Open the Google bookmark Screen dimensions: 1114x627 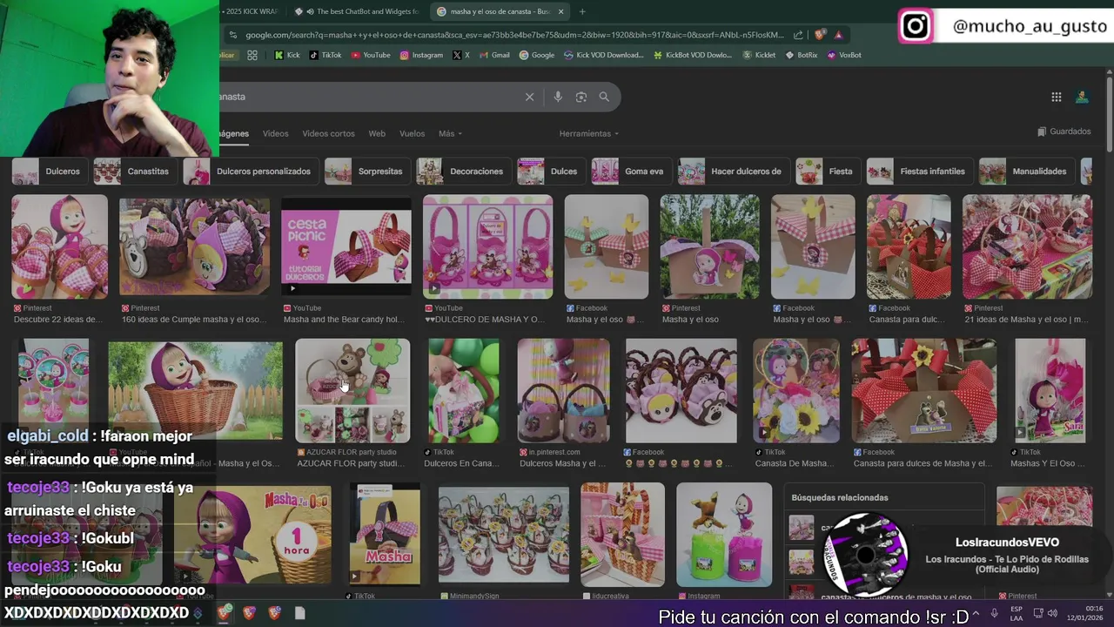pyautogui.click(x=537, y=55)
